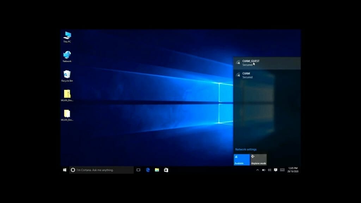The width and height of the screenshot is (361, 203).
Task: Open Microsoft Edge from the taskbar
Action: (x=147, y=170)
